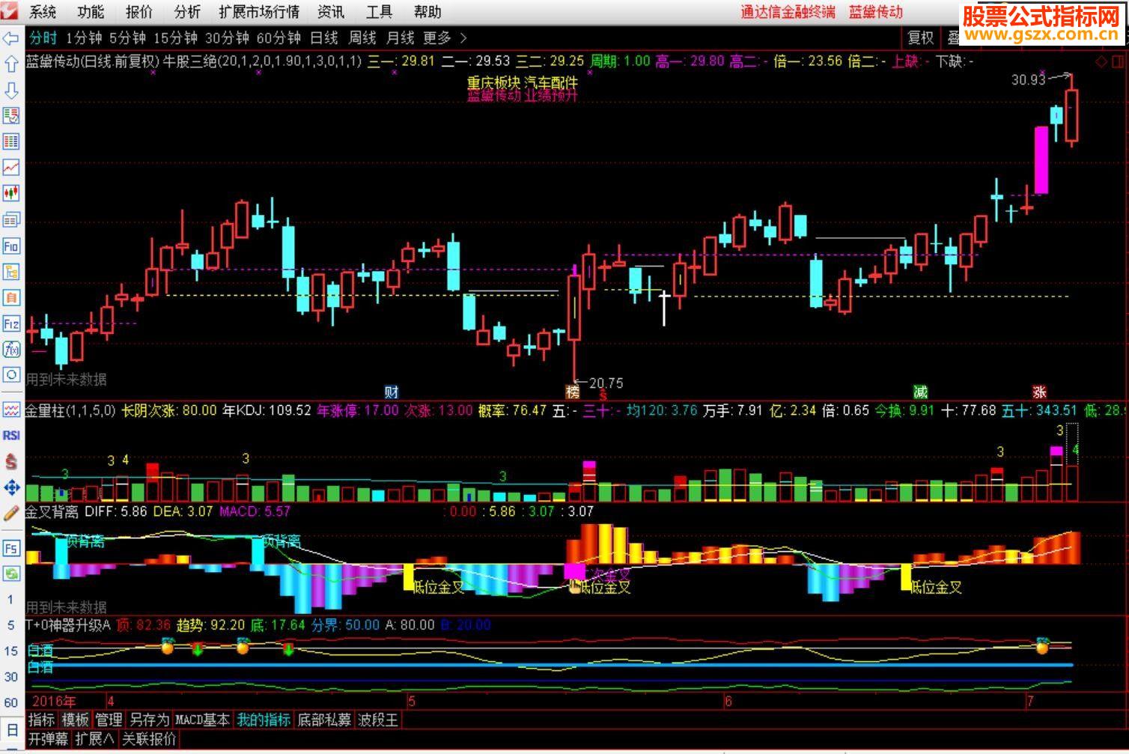Switch to 60分钟 period tab
The height and width of the screenshot is (754, 1129).
(x=279, y=38)
